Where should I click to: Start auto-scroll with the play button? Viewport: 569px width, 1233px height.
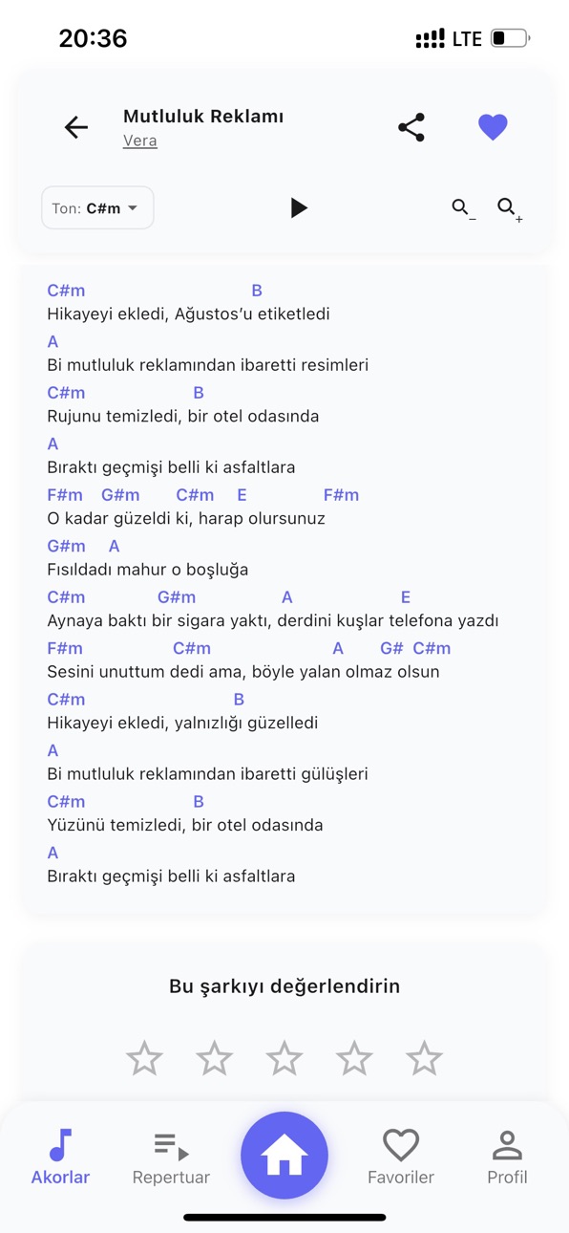coord(299,207)
